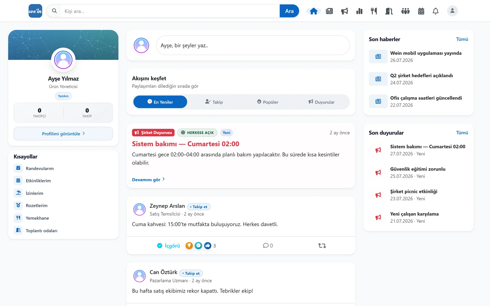
Task: Click Sistem bakımı megaphone icon in Son duyurular
Action: (x=378, y=150)
